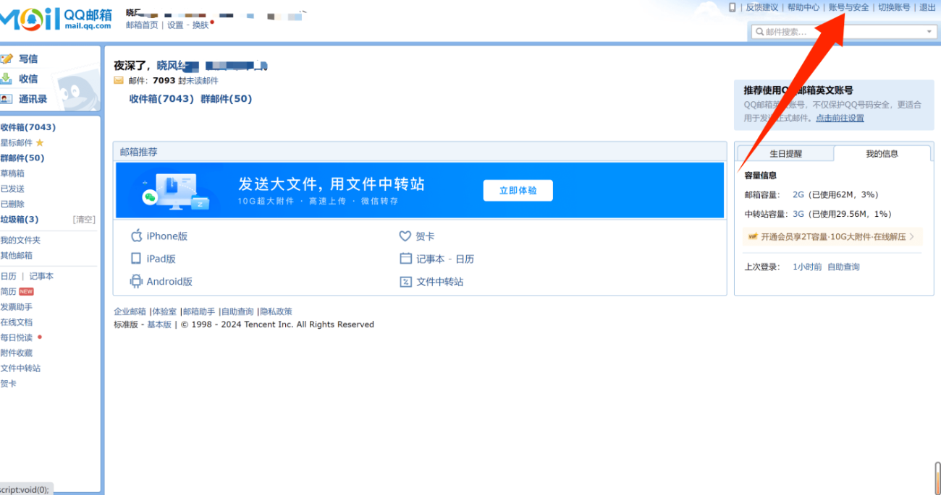The height and width of the screenshot is (495, 941).
Task: Click the 立即体验 button
Action: [x=518, y=190]
